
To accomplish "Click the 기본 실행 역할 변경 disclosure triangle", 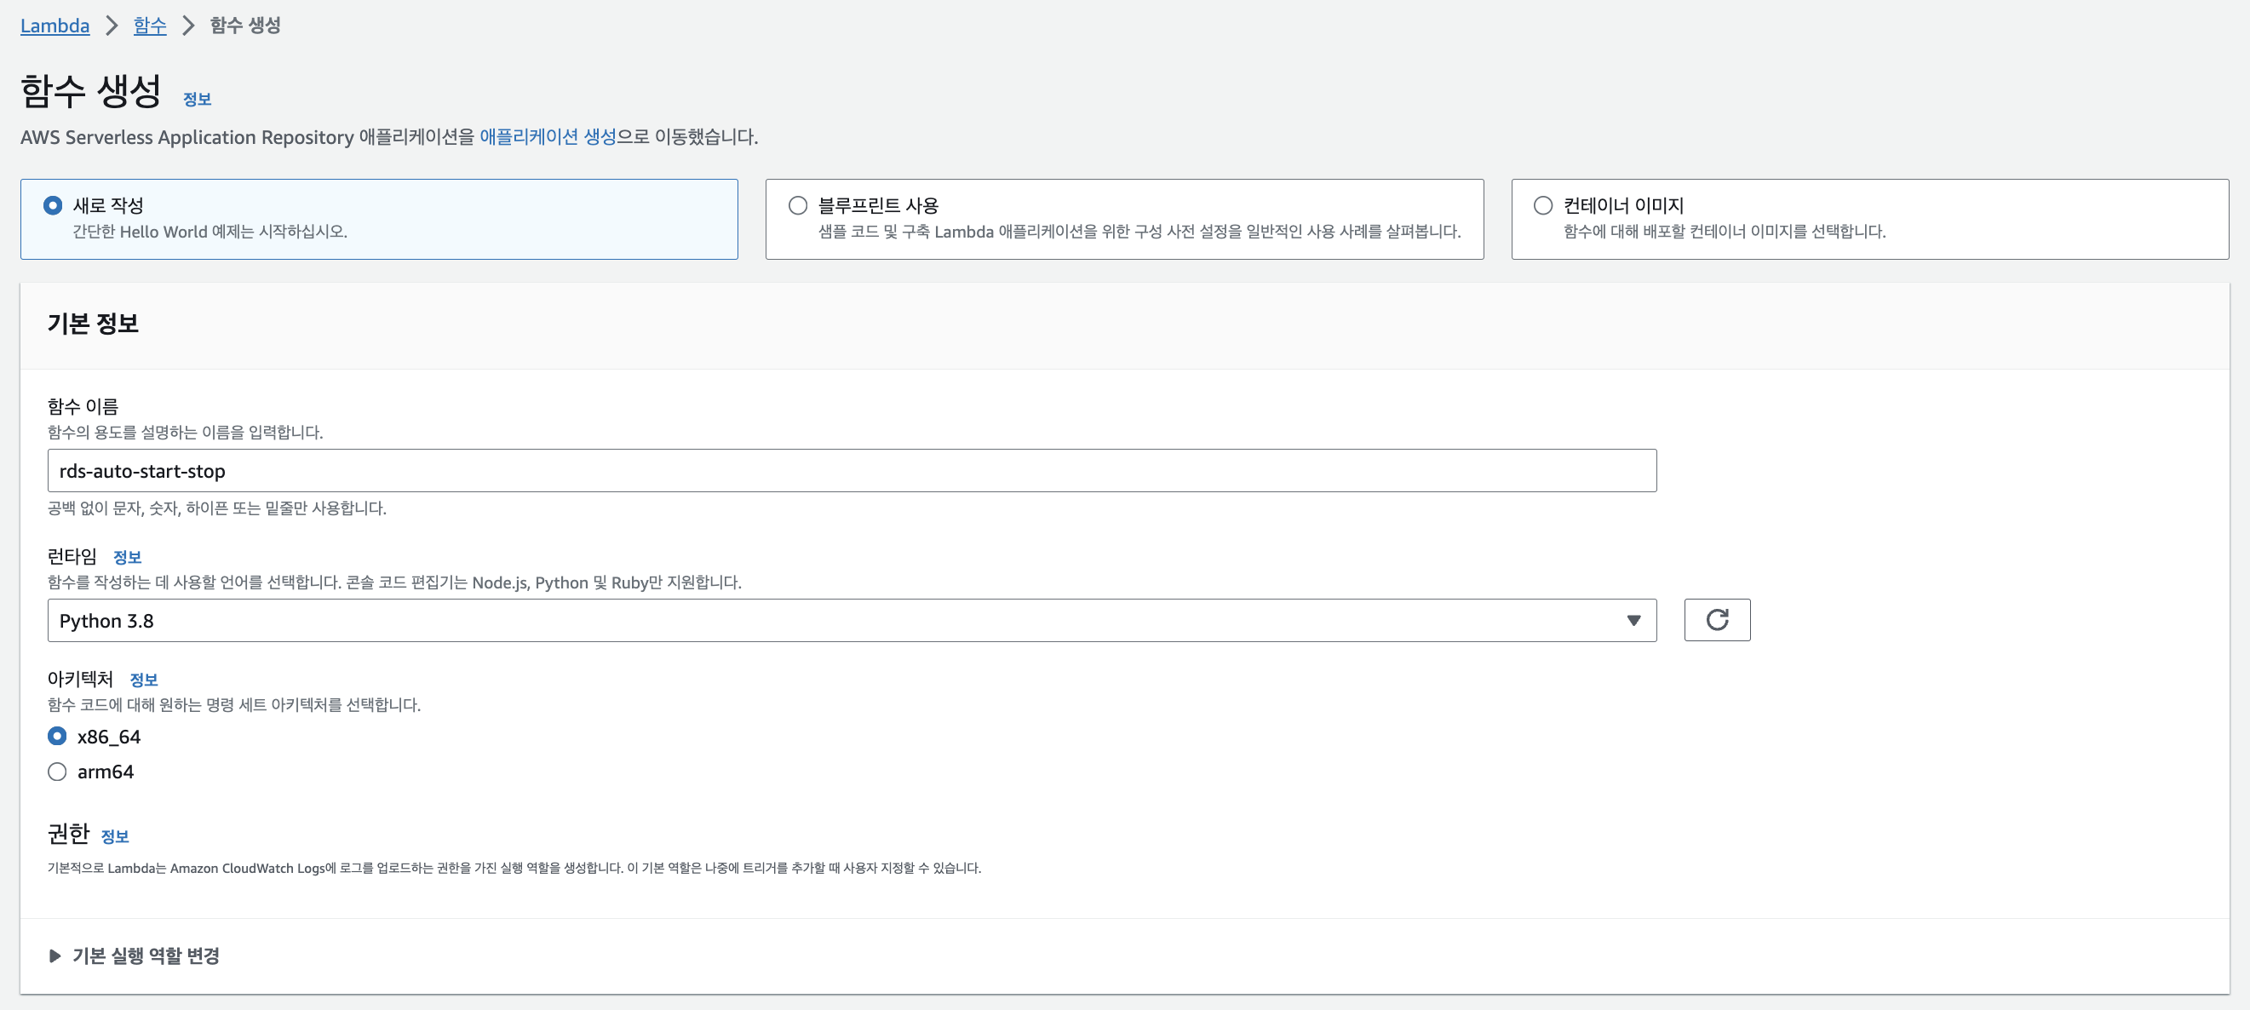I will tap(55, 955).
